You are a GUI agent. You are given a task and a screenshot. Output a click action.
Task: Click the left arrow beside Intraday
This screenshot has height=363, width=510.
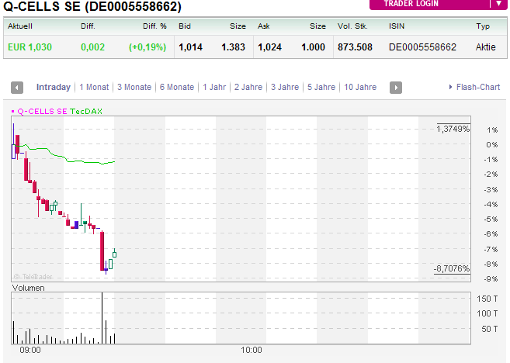click(x=17, y=88)
